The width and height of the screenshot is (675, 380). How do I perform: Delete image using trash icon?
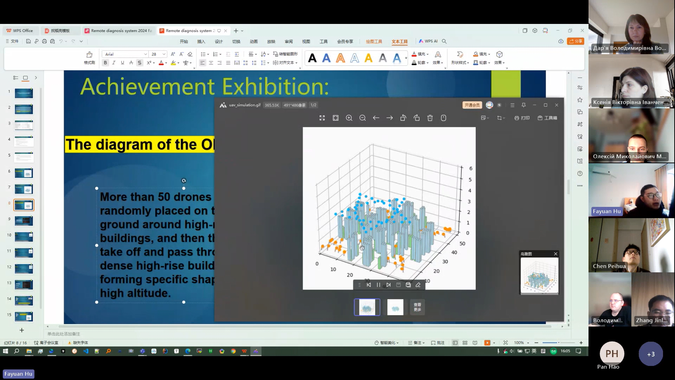[430, 118]
